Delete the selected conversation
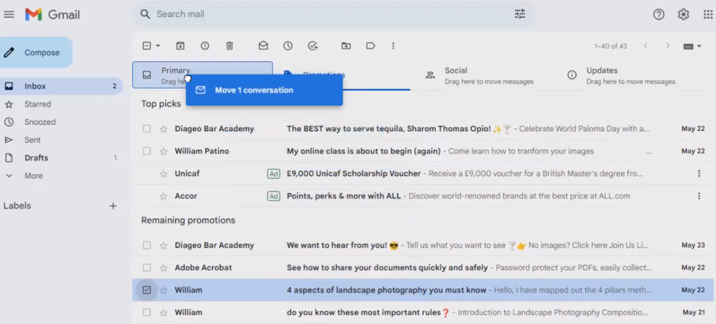Image resolution: width=716 pixels, height=324 pixels. [x=230, y=46]
